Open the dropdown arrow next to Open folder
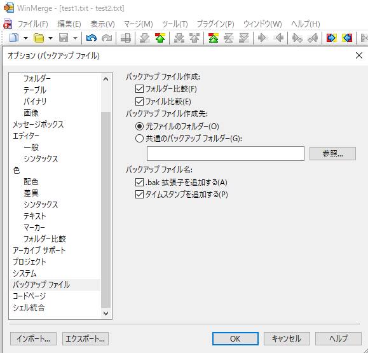Viewport: 368px width, 353px height. (x=50, y=38)
